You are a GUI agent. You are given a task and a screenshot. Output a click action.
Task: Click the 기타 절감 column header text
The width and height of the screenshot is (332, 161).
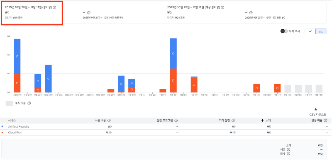click(x=225, y=121)
